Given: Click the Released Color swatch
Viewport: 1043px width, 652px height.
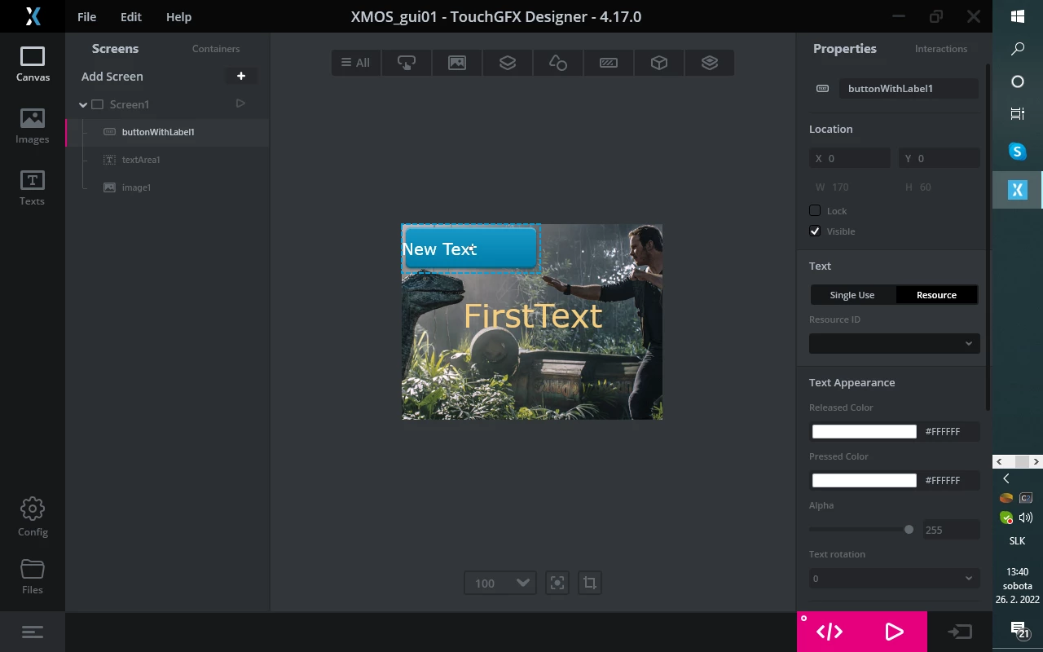Looking at the screenshot, I should (x=865, y=431).
